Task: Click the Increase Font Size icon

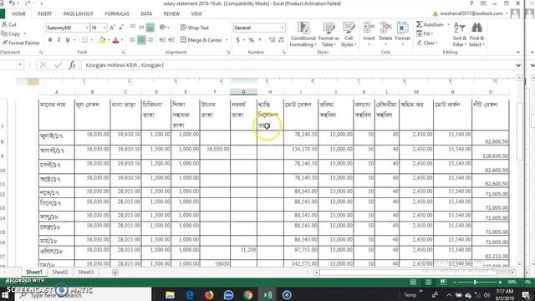Action: [112, 28]
